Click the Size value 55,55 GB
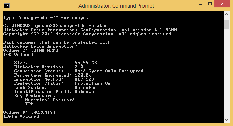233x126 pixels. (86, 63)
